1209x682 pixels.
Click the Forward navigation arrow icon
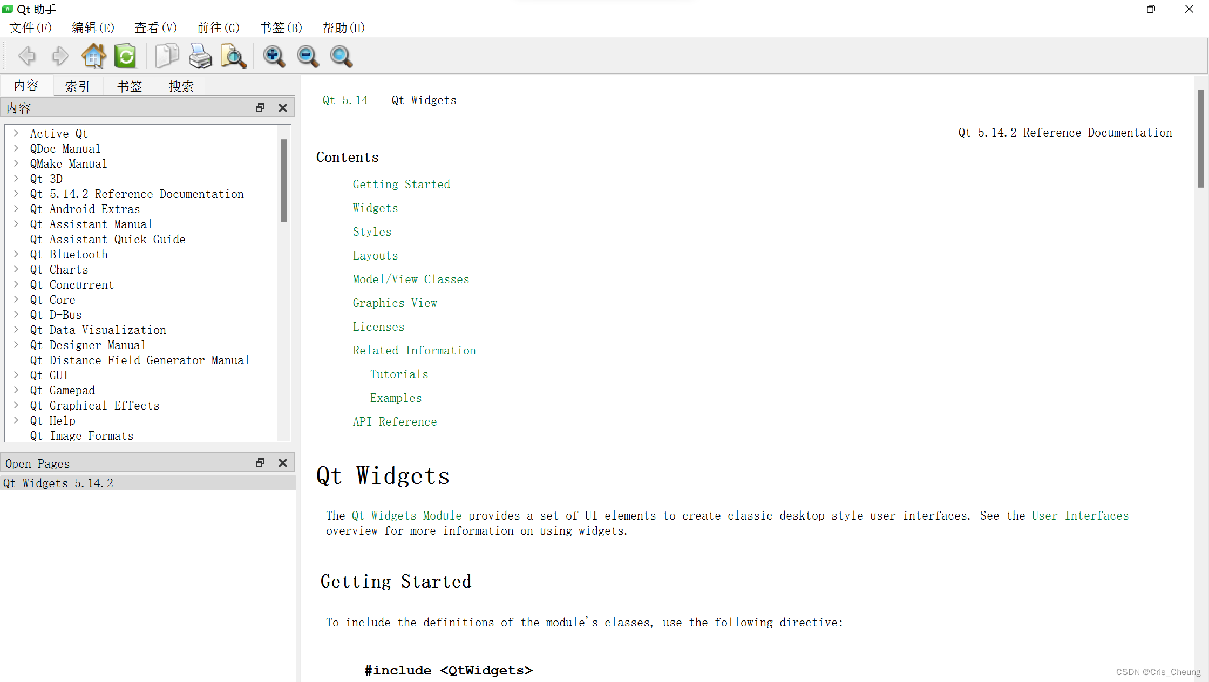[60, 56]
